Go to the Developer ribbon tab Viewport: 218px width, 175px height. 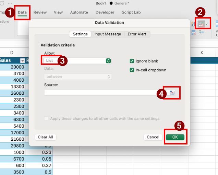(105, 12)
